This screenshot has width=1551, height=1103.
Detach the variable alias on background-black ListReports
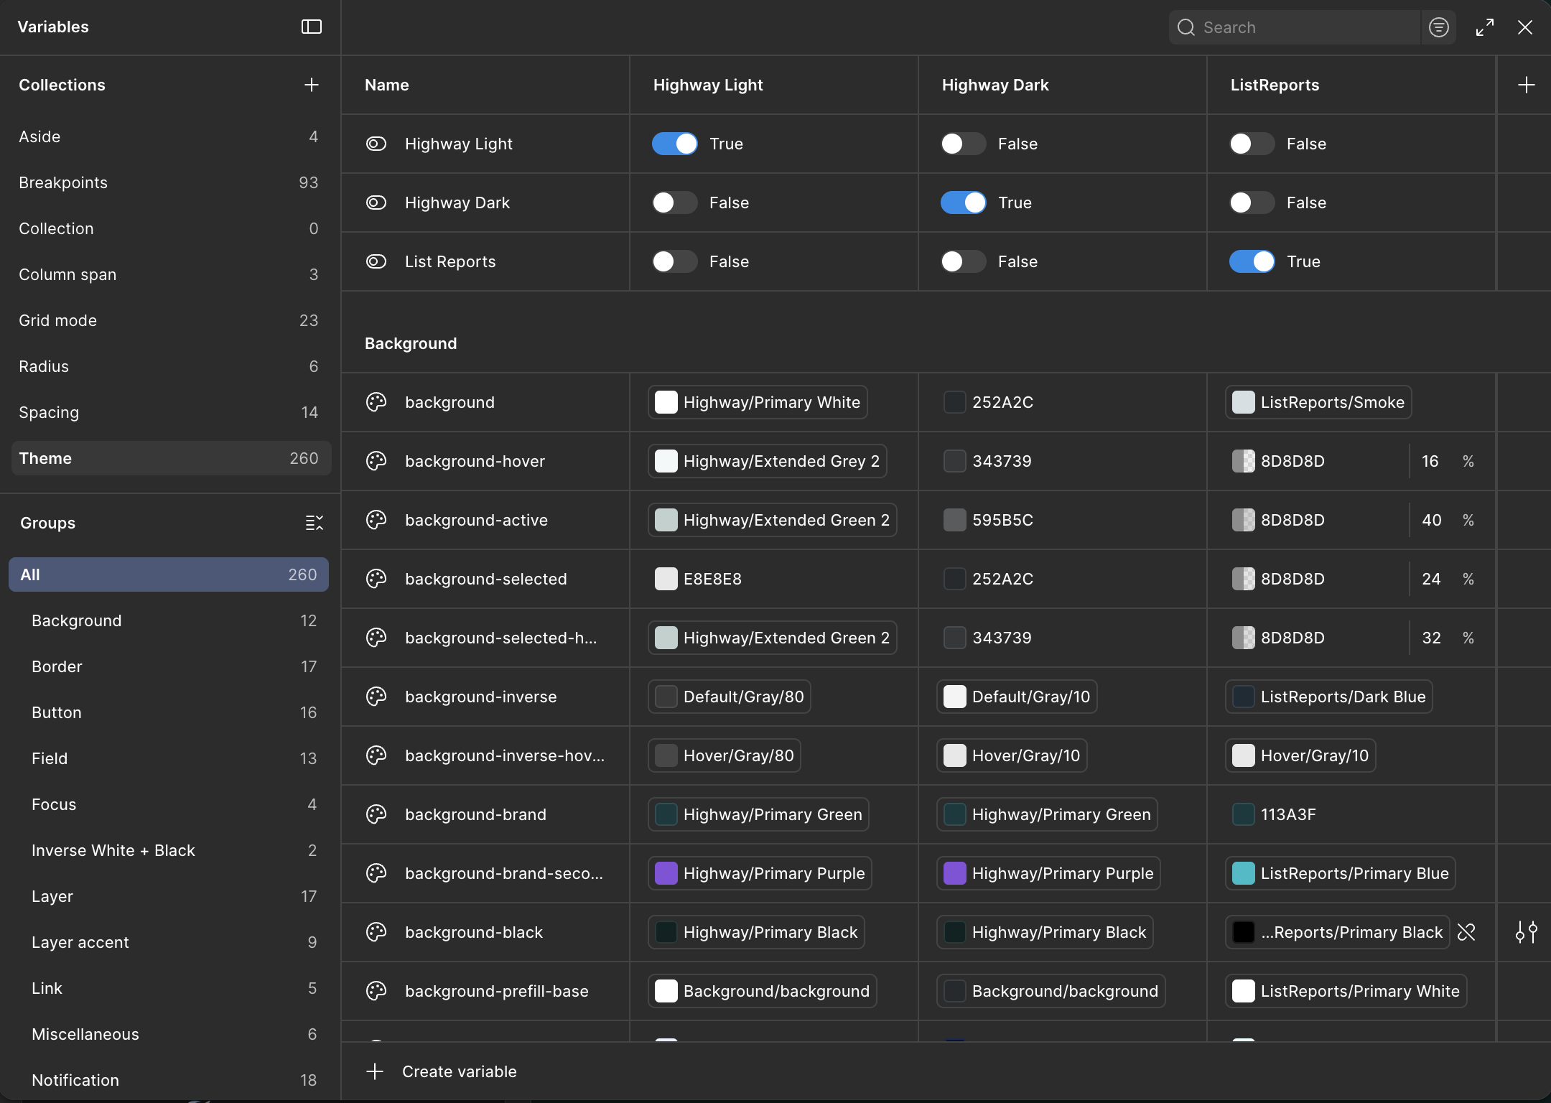pos(1467,932)
